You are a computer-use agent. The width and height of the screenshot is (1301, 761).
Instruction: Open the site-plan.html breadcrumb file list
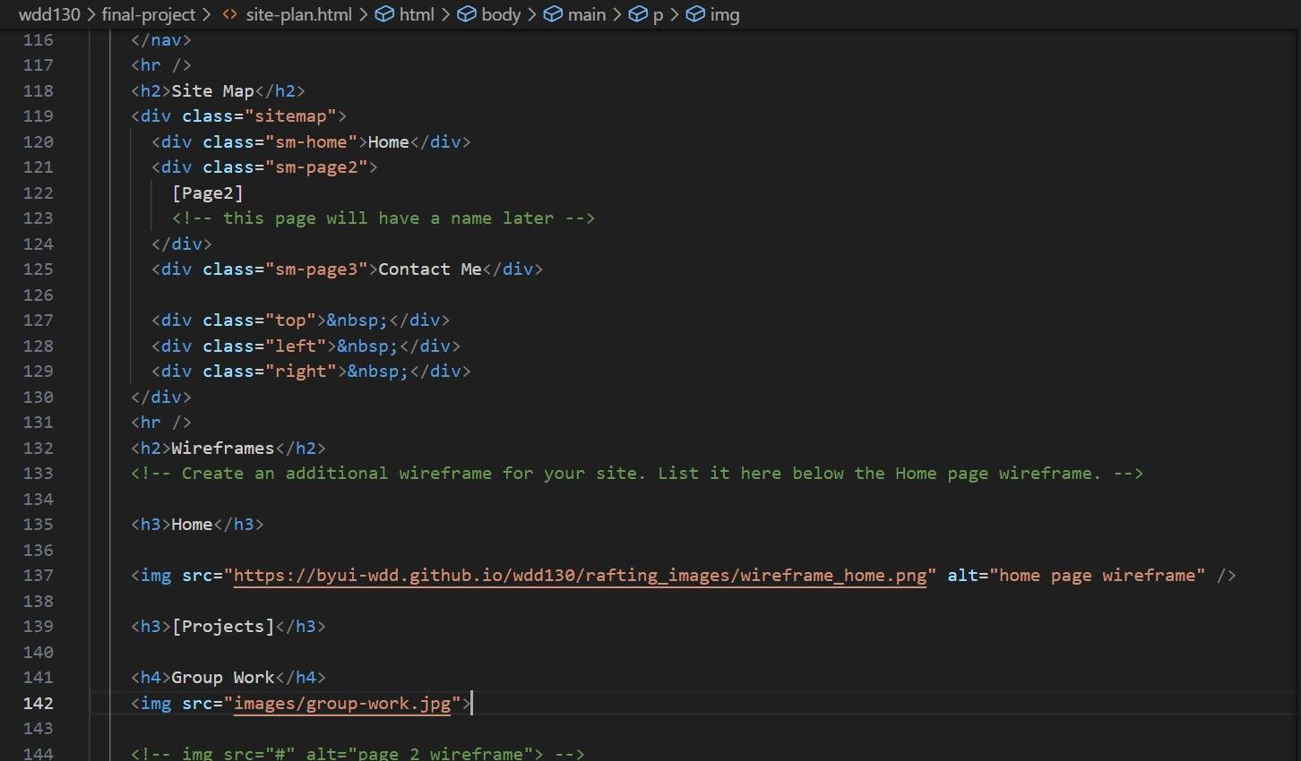pyautogui.click(x=298, y=14)
